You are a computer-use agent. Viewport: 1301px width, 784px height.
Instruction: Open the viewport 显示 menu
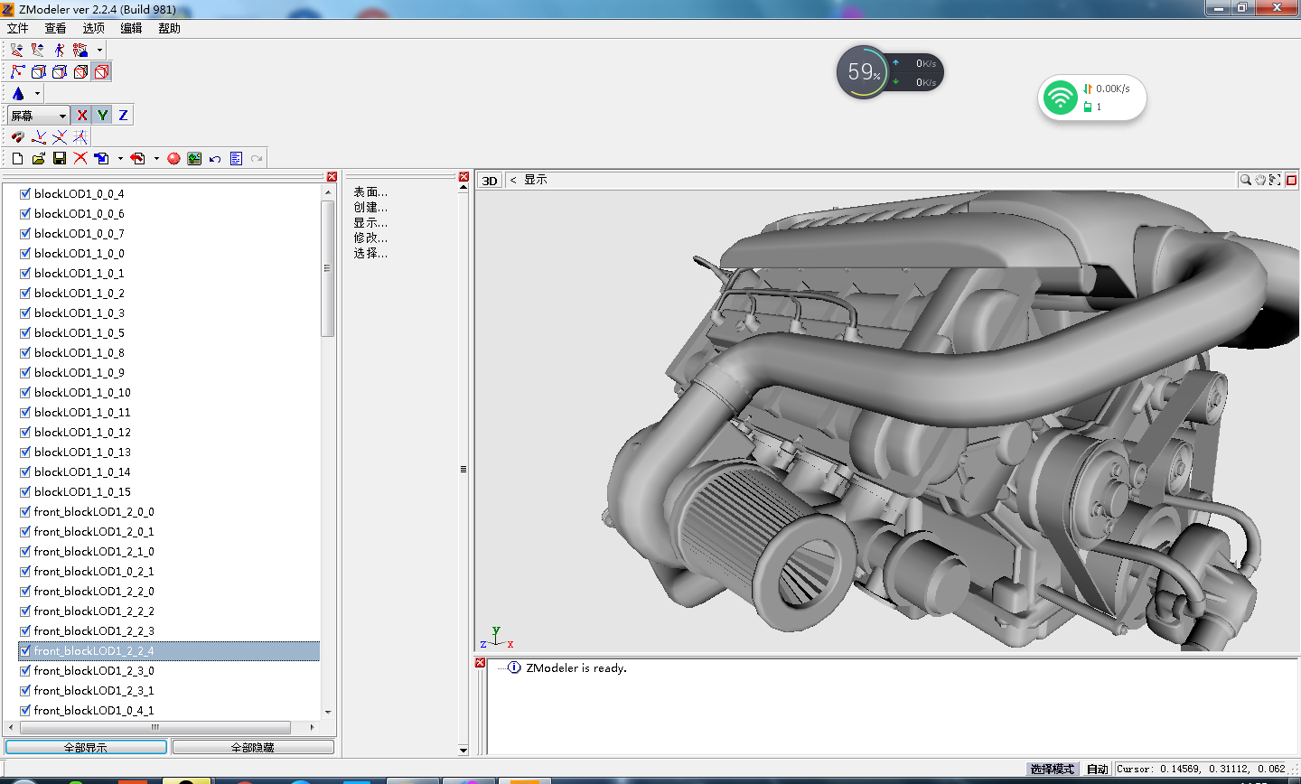click(x=536, y=180)
